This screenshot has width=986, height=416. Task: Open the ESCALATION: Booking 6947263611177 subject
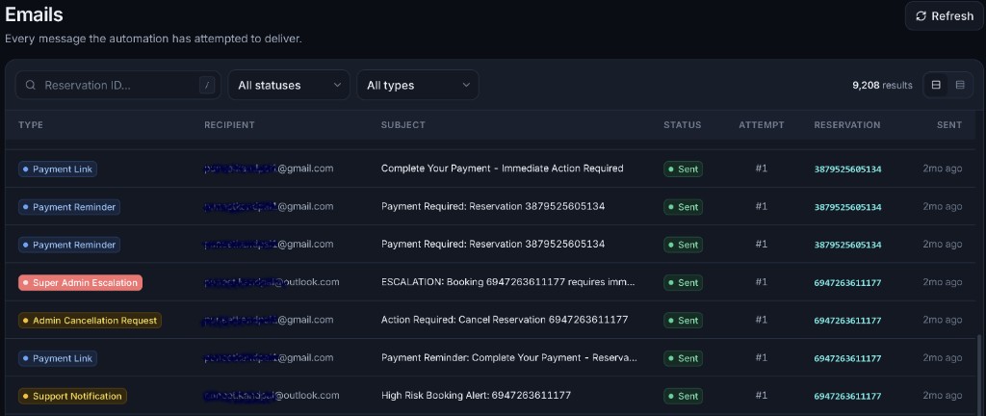(x=508, y=282)
